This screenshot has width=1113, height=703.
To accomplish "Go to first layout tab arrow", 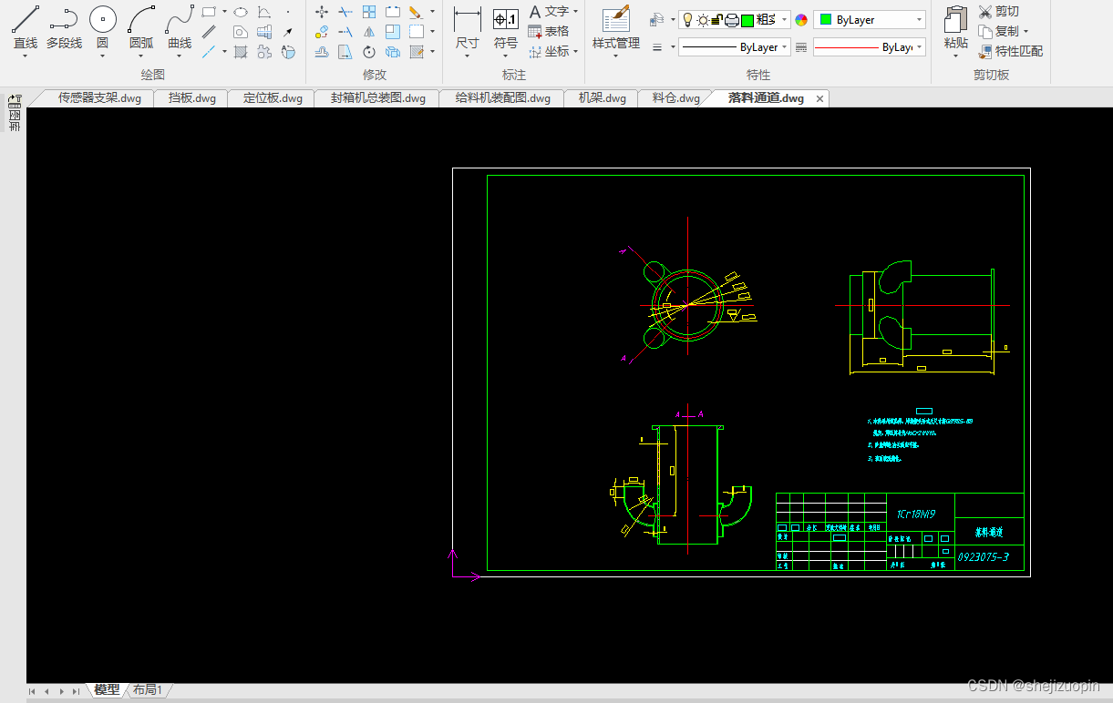I will click(33, 691).
